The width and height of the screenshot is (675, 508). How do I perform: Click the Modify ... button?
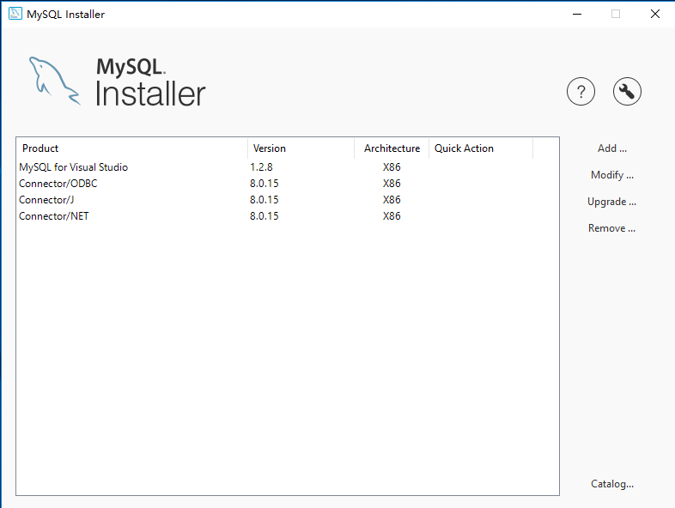pyautogui.click(x=611, y=175)
